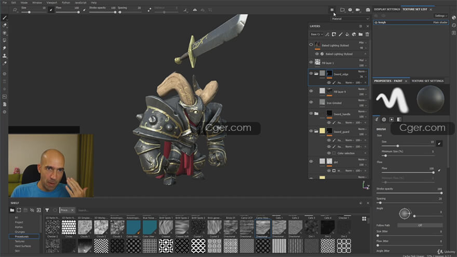Switch to Texture Set Settings tab
Viewport: 457px width, 257px height.
point(427,80)
